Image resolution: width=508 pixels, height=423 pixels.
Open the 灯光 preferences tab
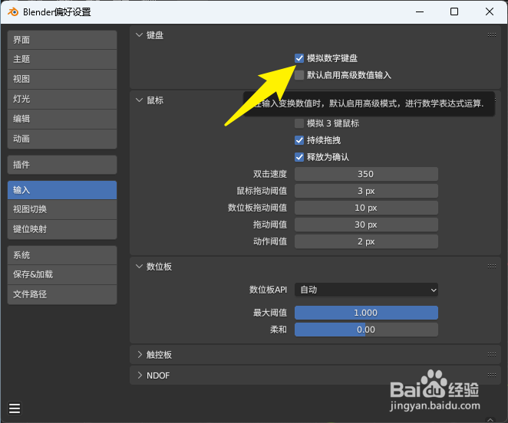[x=62, y=99]
